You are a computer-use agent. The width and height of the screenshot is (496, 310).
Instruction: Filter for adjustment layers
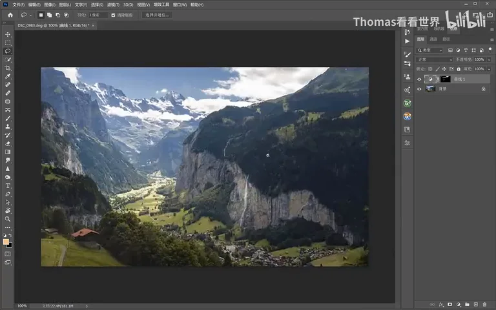(x=458, y=50)
